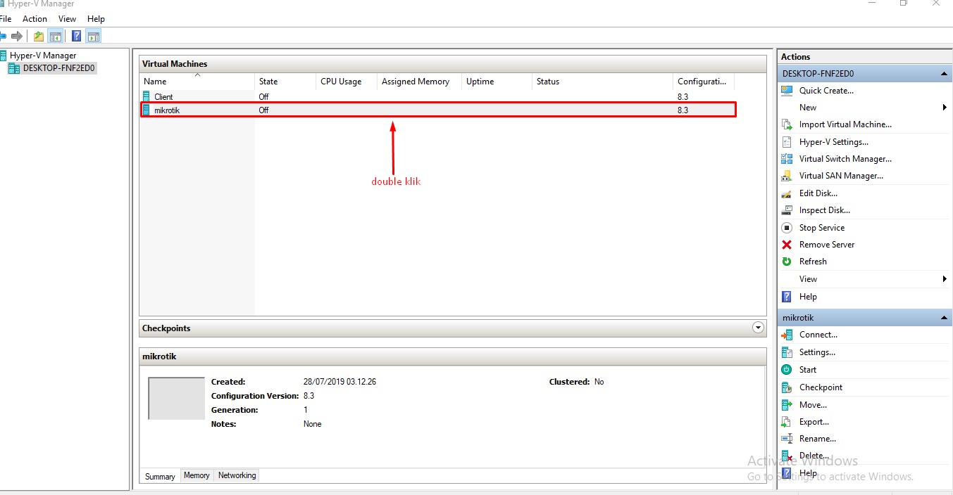Switch to the Networking tab
The height and width of the screenshot is (495, 953).
point(237,475)
